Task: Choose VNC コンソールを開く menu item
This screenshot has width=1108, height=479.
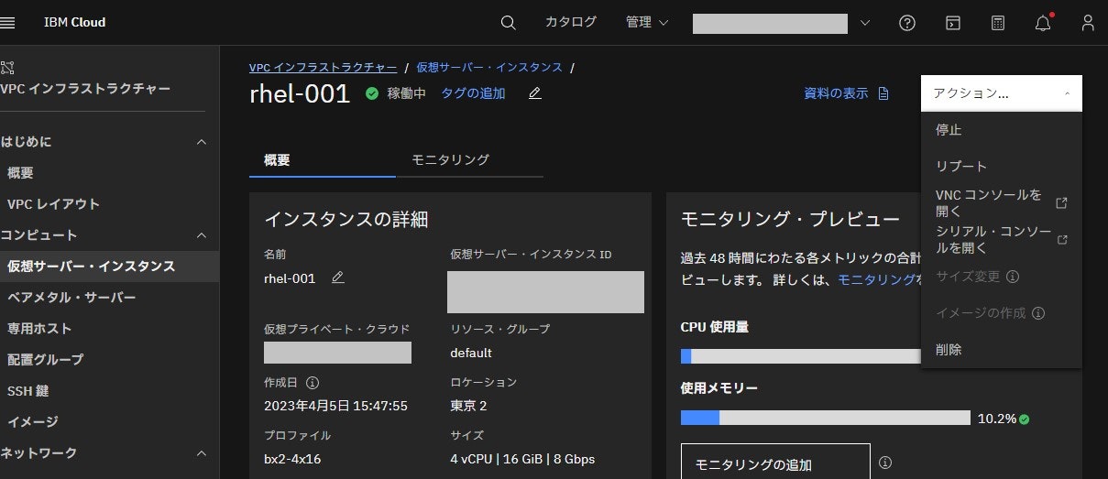Action: tap(1002, 203)
